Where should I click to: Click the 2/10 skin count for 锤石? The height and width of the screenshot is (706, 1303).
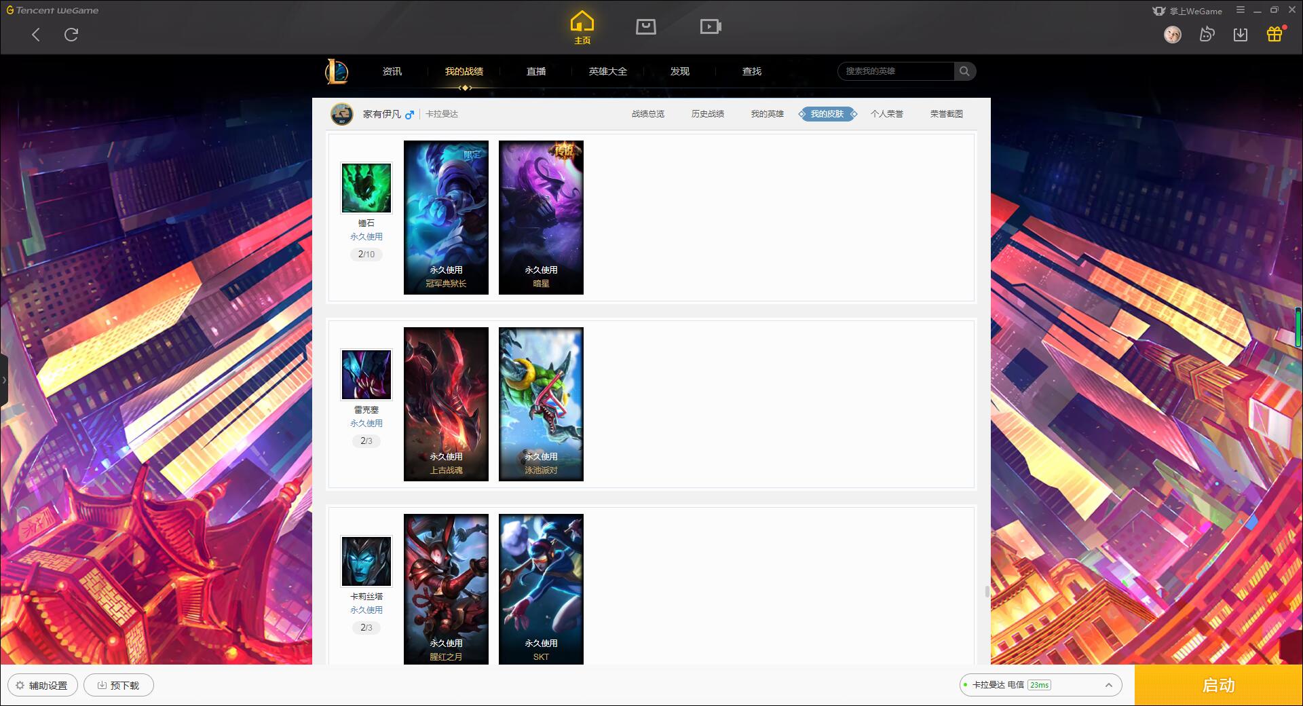click(366, 255)
